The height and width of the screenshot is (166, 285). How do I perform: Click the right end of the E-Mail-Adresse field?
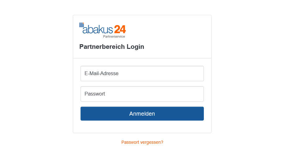199,74
